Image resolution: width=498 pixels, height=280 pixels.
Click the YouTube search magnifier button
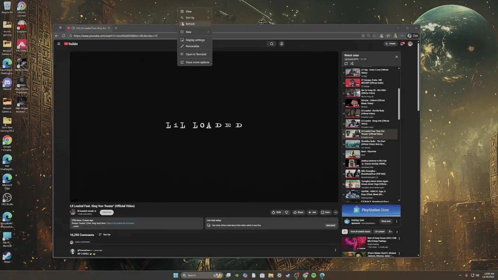pos(272,44)
